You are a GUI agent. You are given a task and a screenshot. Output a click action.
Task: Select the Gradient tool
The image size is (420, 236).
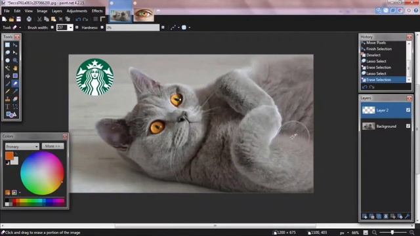15,76
